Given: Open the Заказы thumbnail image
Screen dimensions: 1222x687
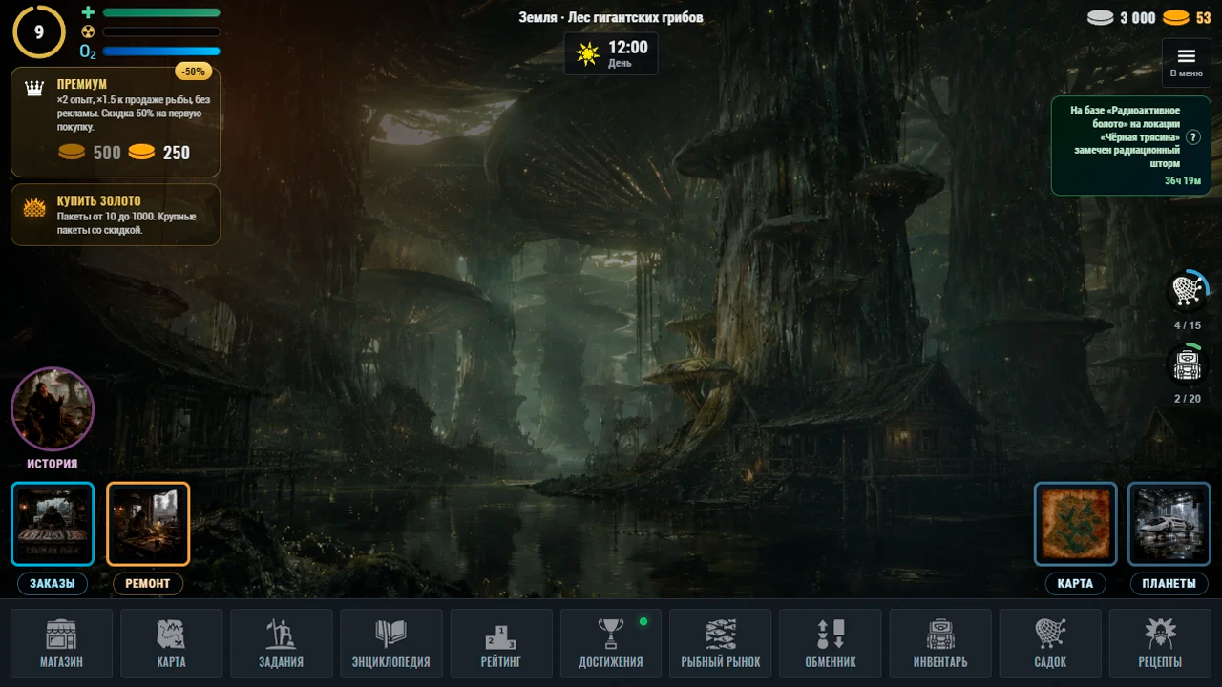Looking at the screenshot, I should coord(53,524).
